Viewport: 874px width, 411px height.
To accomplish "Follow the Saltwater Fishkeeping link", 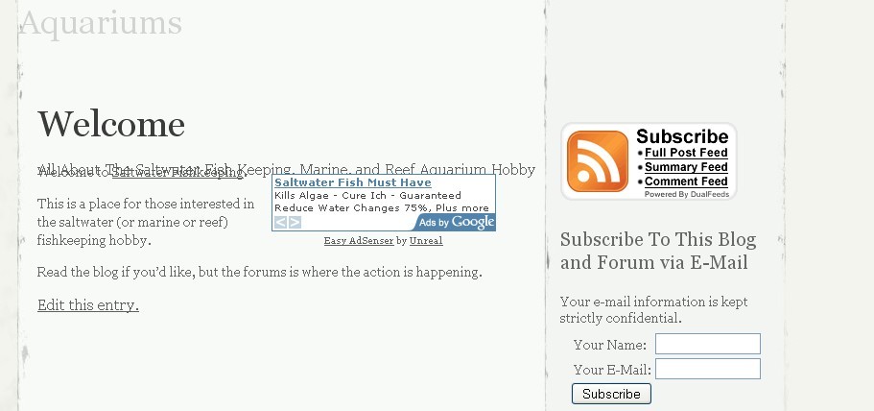I will [178, 173].
